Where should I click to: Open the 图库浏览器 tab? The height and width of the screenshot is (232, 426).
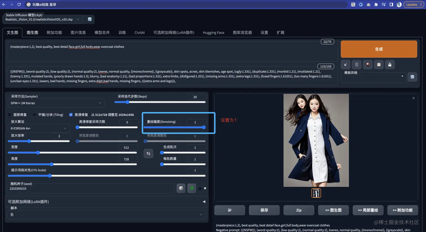click(x=242, y=33)
